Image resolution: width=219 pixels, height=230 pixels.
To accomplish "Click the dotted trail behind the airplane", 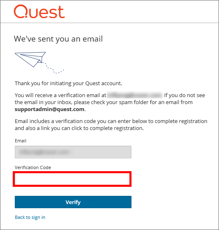I will pyautogui.click(x=53, y=68).
